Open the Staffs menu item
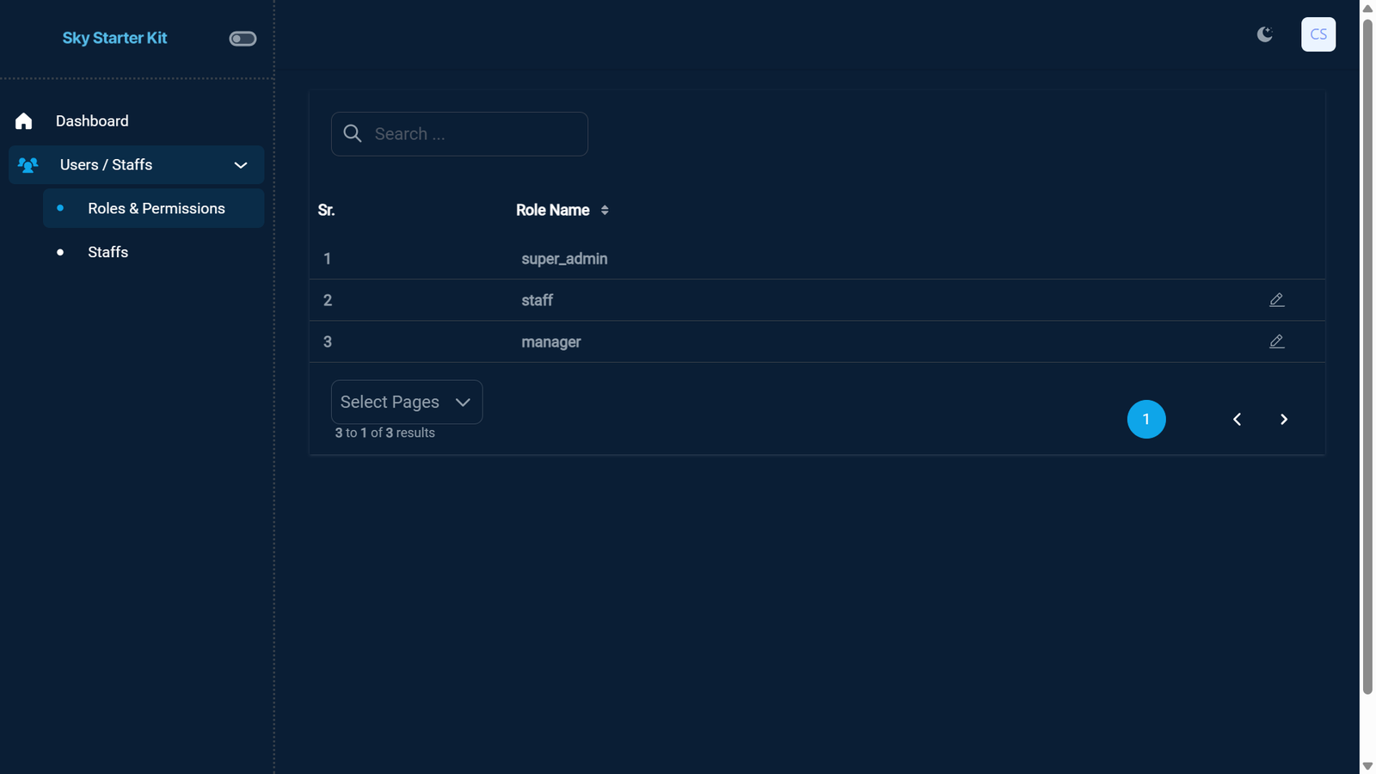The width and height of the screenshot is (1376, 774). [154, 252]
